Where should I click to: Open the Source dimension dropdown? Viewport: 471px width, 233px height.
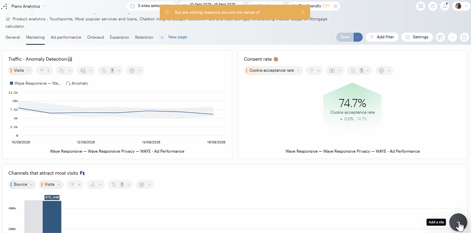(22, 185)
